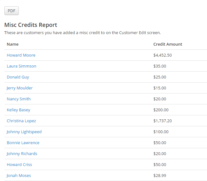This screenshot has width=207, height=181.
Task: Open Howard Moore's customer record
Action: click(21, 55)
